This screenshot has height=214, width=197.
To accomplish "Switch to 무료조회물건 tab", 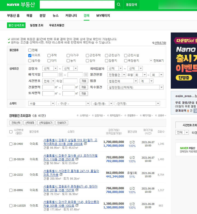I will [57, 25].
